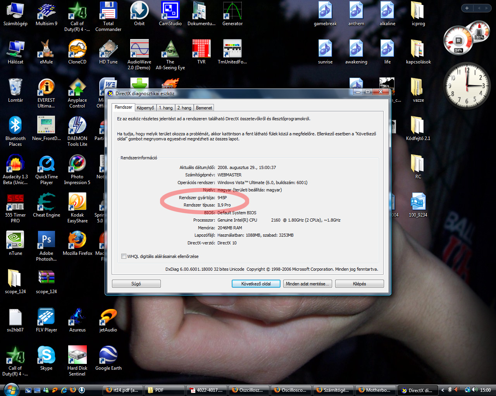Open the nTune desktop icon

(x=15, y=244)
